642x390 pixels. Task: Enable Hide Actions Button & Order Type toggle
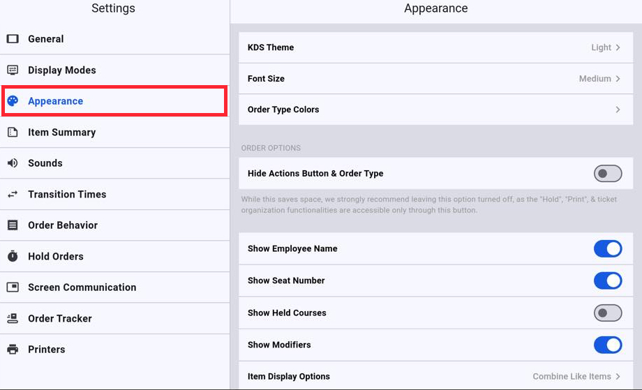tap(607, 174)
